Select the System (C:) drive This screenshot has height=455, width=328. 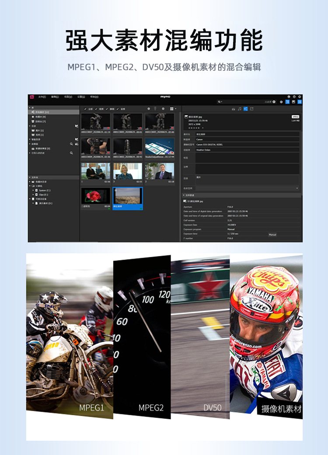coord(43,191)
